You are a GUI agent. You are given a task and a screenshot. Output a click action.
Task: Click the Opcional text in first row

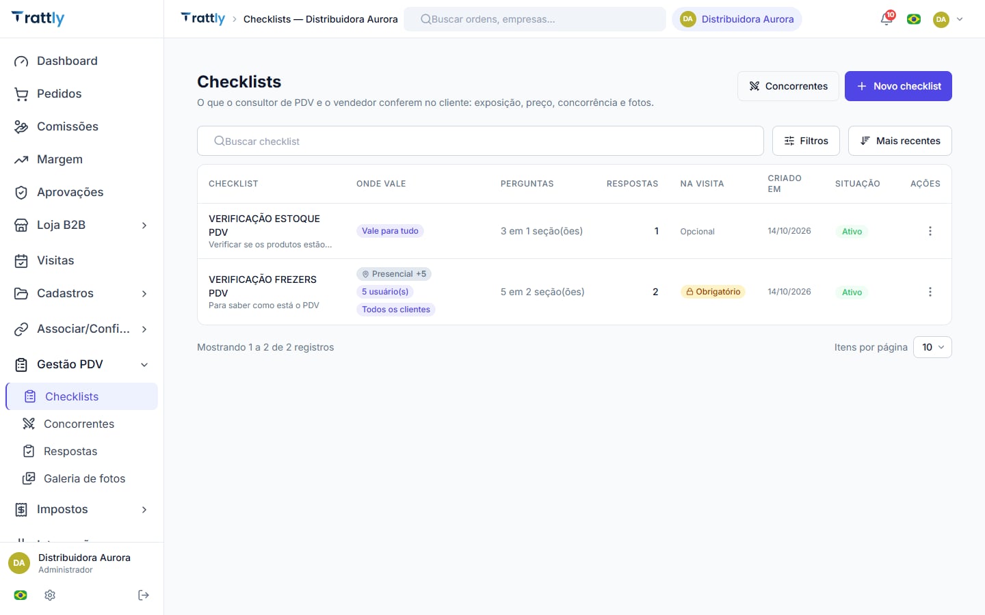click(x=697, y=232)
